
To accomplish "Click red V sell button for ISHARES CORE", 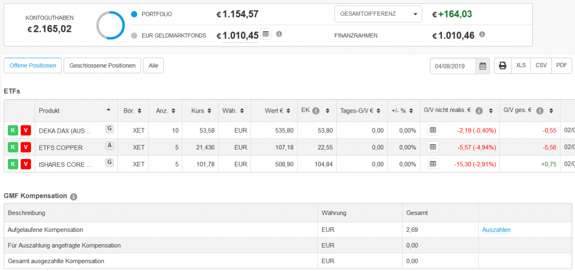I will (25, 164).
